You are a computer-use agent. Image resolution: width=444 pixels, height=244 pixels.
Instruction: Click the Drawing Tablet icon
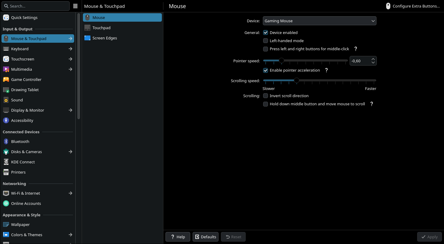click(6, 90)
